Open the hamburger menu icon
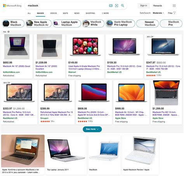Viewport: 184px width, 176px height. click(x=174, y=5)
